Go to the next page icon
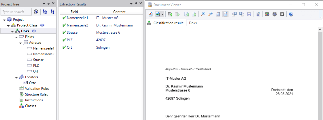323x120 pixels. point(194,14)
